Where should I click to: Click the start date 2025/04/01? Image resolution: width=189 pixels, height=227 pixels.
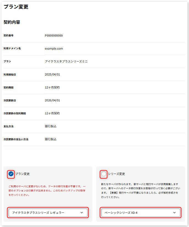click(x=52, y=74)
